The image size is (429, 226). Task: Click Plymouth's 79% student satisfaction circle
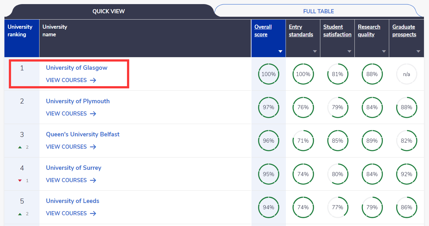click(x=337, y=107)
